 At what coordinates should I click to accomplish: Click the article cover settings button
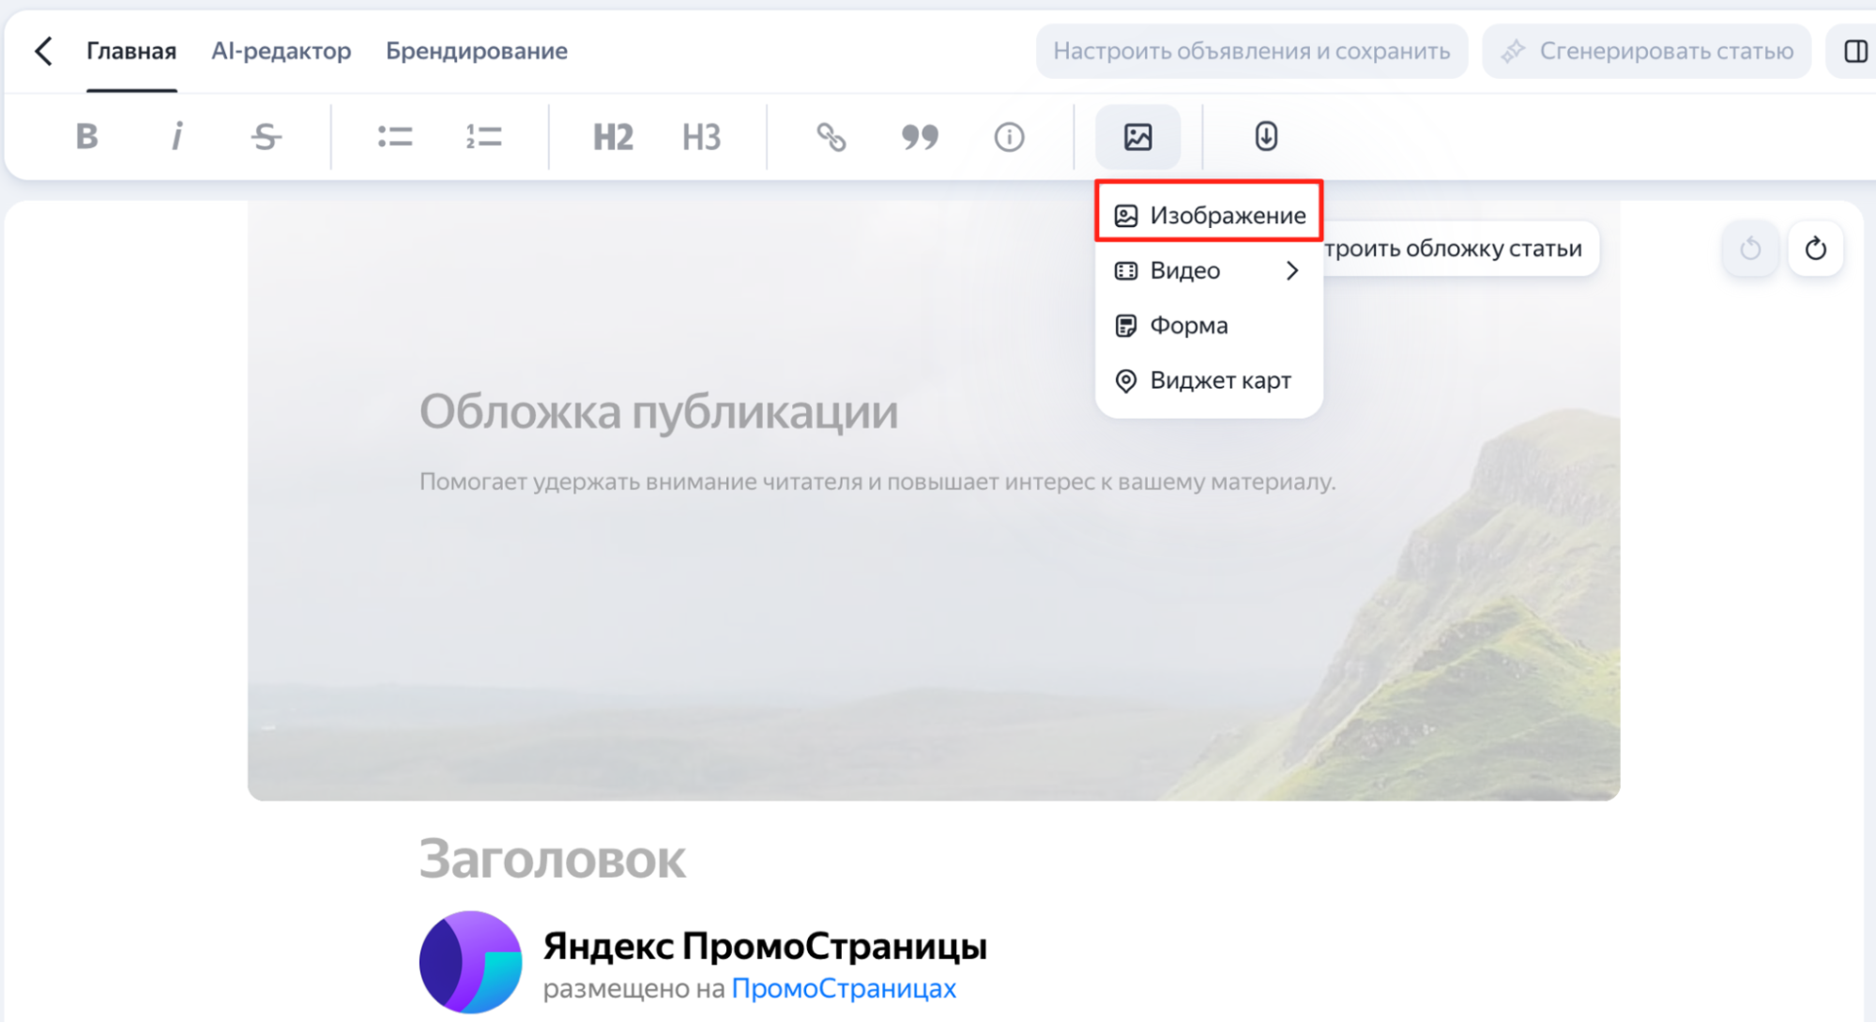1460,249
